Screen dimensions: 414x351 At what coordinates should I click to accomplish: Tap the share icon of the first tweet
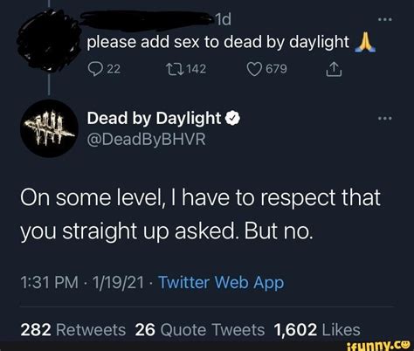click(334, 69)
